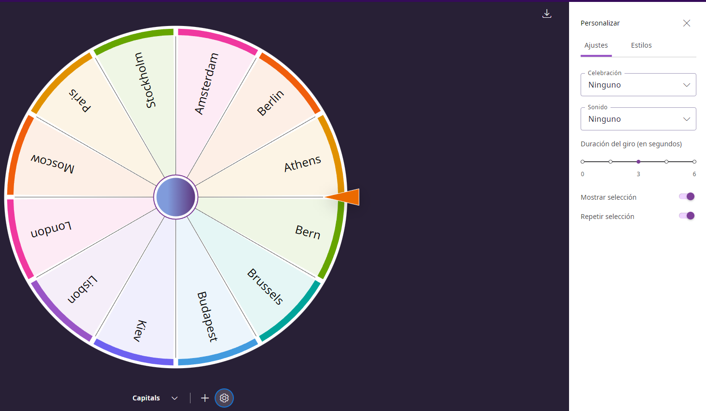The image size is (706, 411).
Task: Open the Sonido selector showing Ninguno
Action: 638,119
